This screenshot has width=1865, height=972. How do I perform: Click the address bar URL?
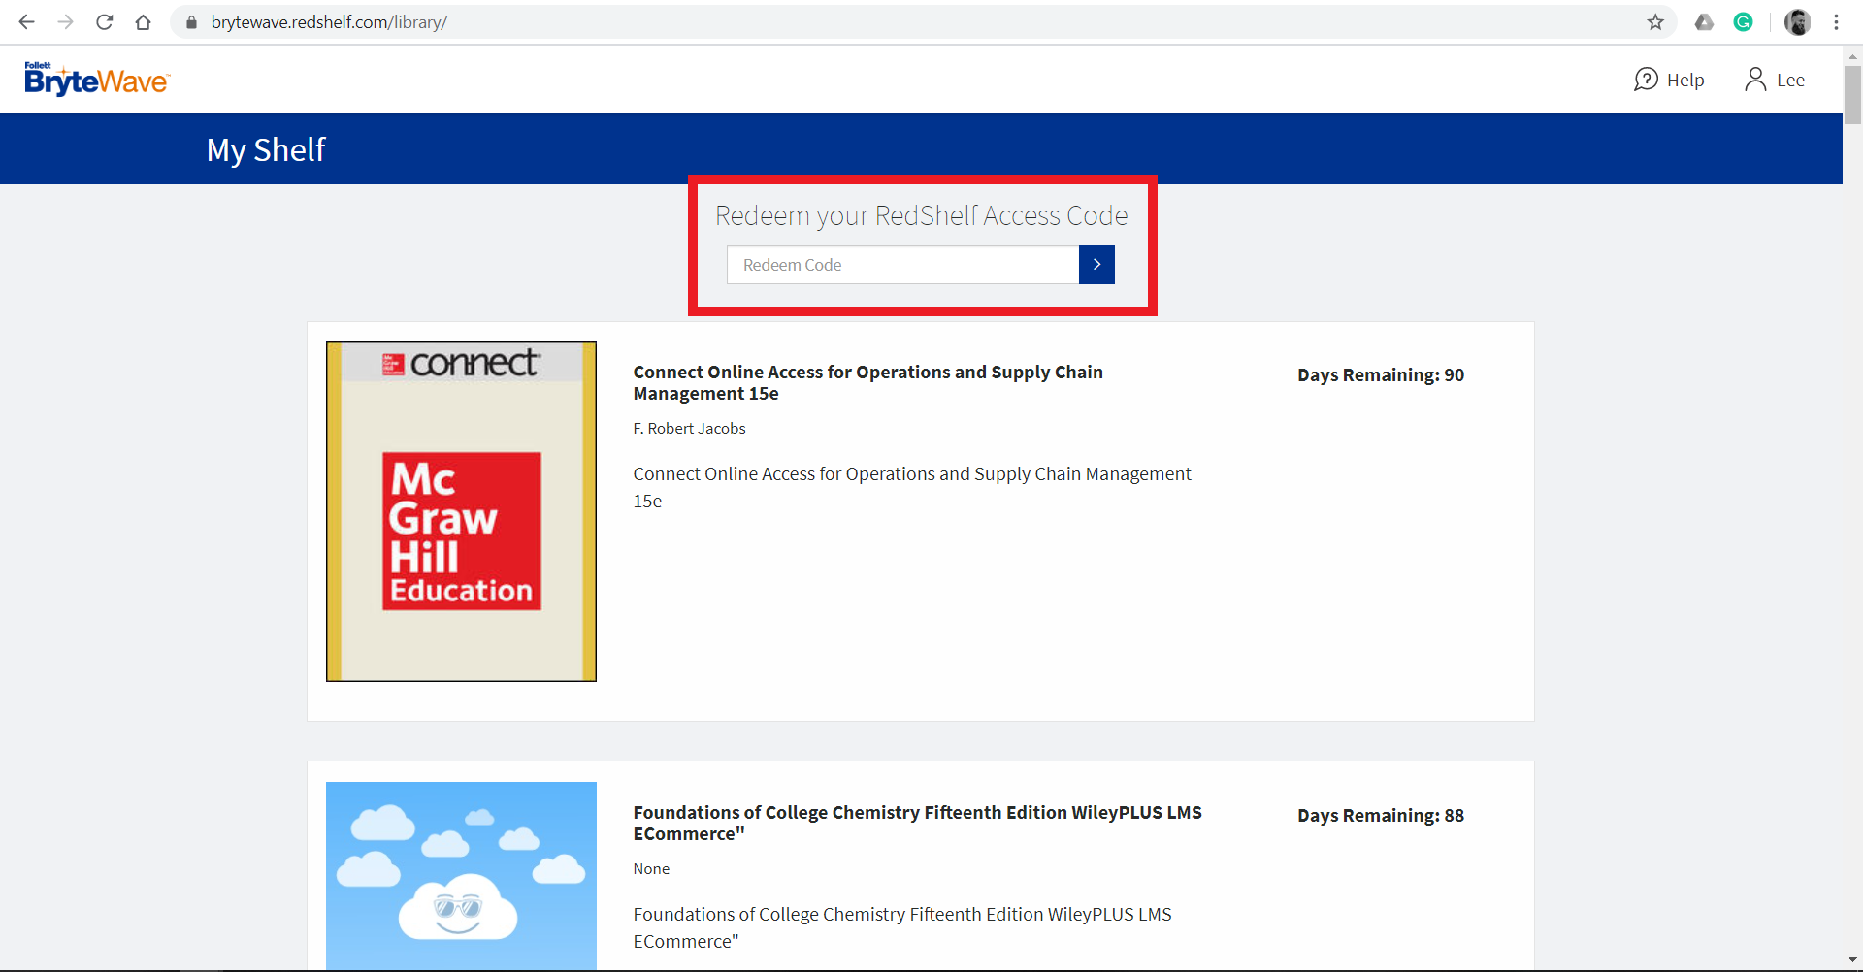point(329,22)
